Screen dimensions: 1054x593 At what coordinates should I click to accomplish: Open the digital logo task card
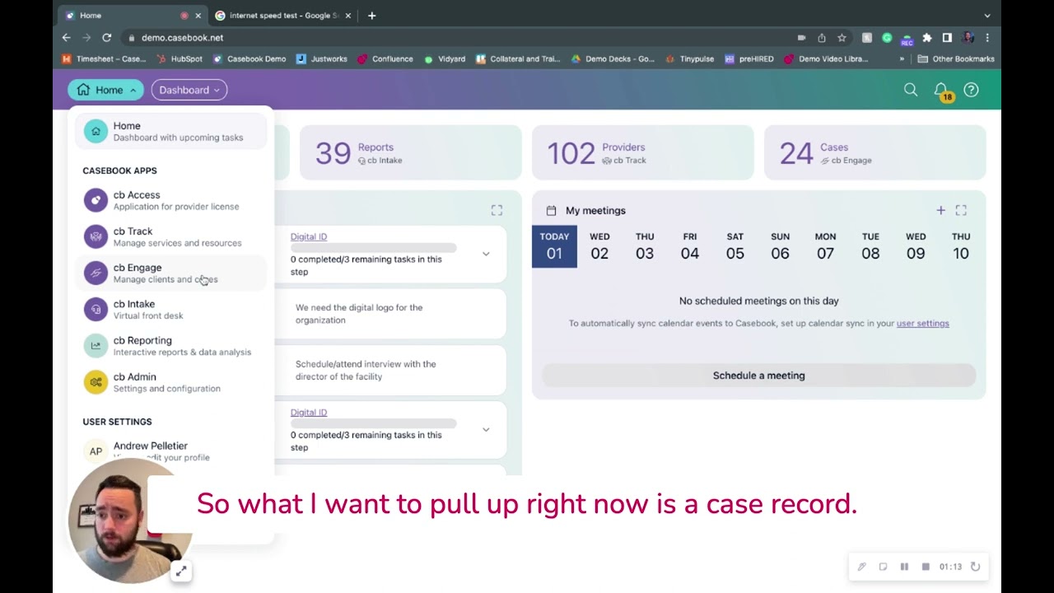(x=390, y=314)
